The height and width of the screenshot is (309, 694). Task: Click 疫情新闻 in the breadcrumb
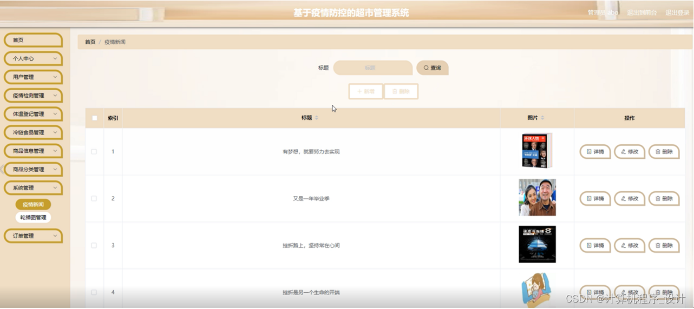click(115, 42)
